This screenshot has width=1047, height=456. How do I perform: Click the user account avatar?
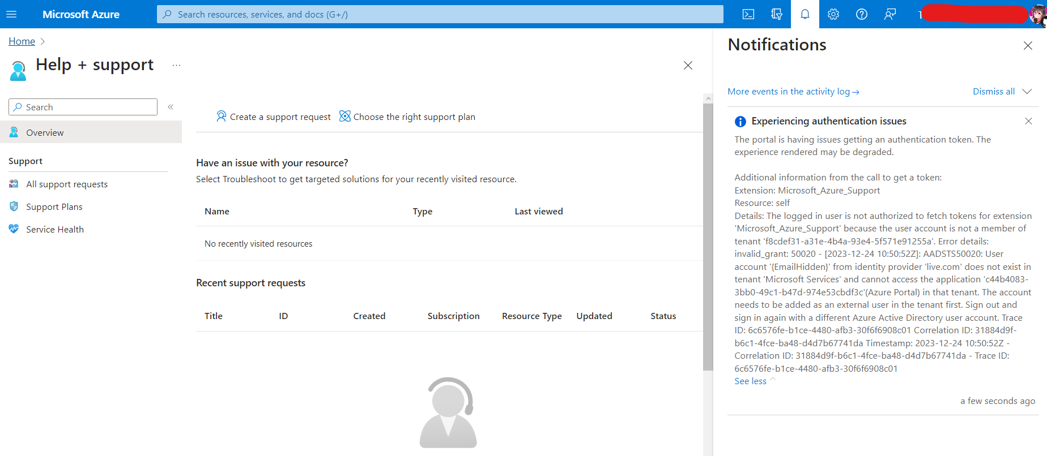(x=1038, y=14)
